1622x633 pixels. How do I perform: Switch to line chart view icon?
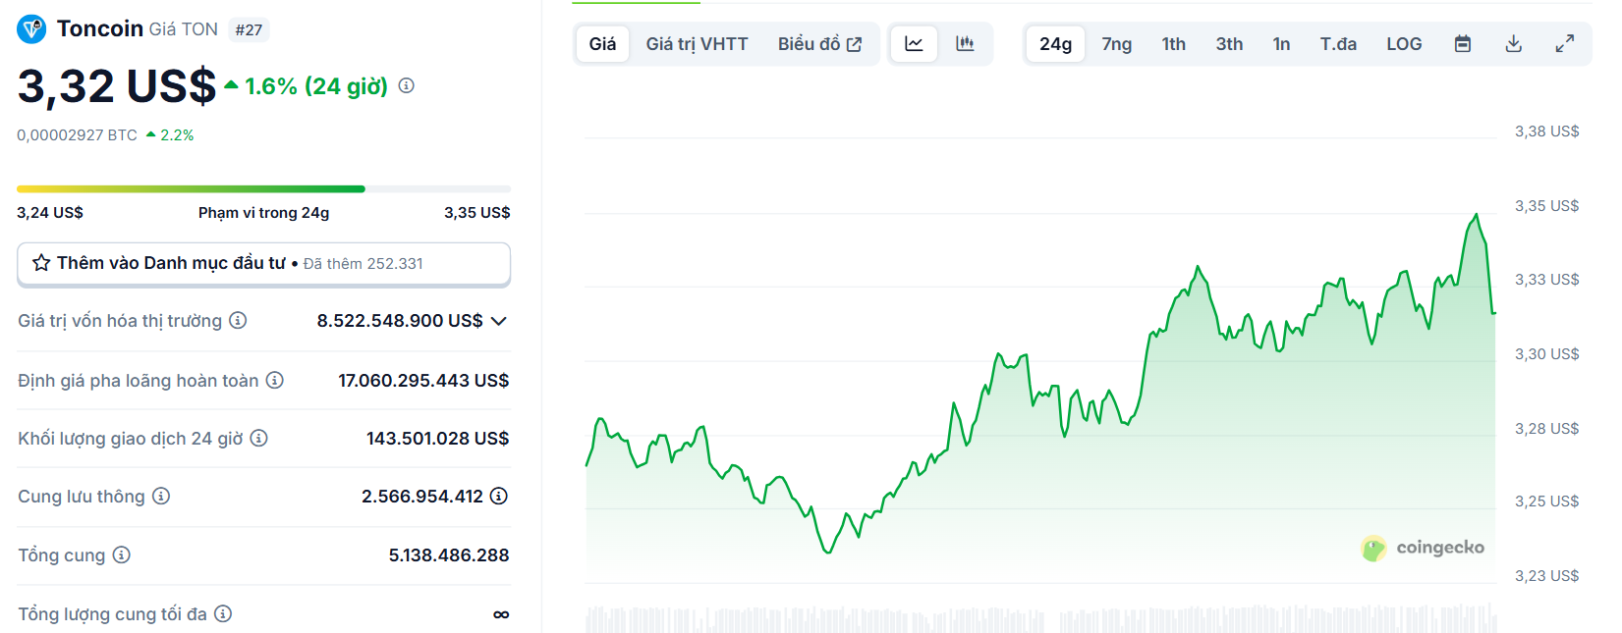click(x=914, y=44)
